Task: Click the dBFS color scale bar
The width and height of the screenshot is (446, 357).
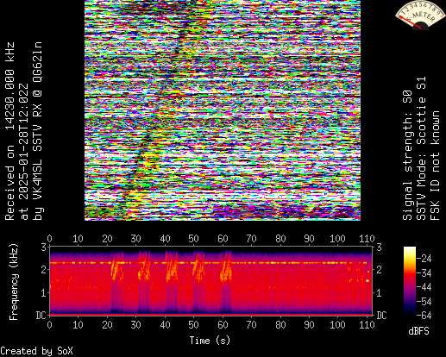Action: click(x=410, y=281)
